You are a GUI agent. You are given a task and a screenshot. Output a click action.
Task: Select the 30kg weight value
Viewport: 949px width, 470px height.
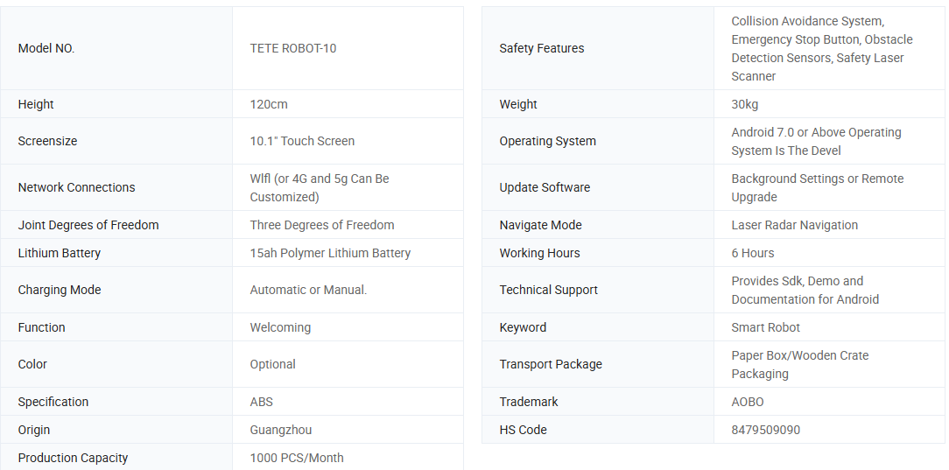coord(745,104)
